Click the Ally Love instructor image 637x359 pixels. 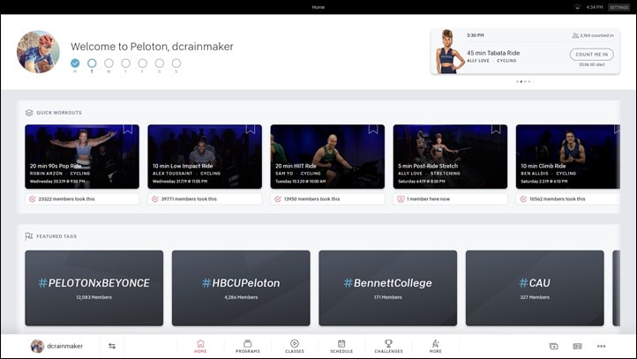tap(448, 51)
